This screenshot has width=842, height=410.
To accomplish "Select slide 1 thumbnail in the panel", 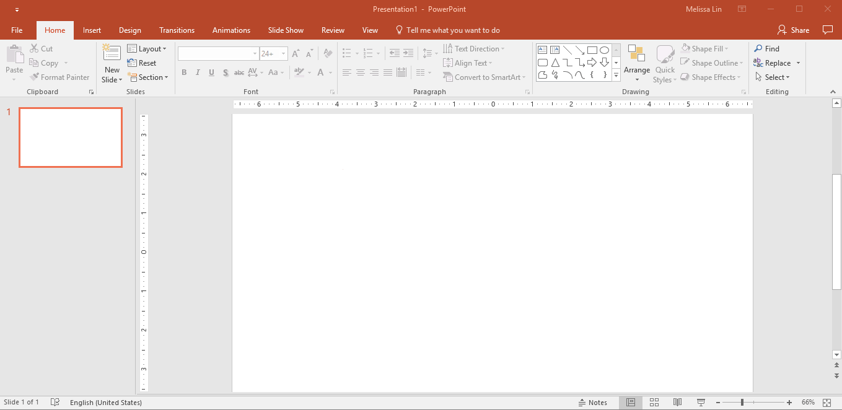I will 71,137.
